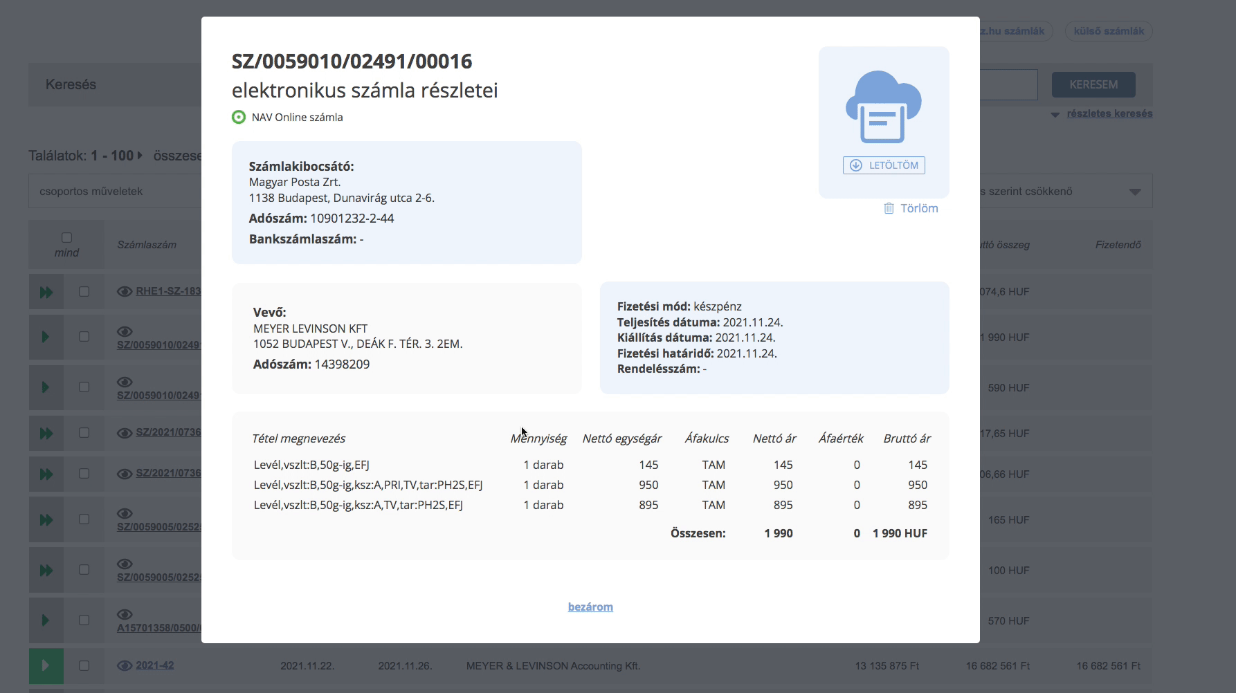Click the Törlöm delete link
The image size is (1236, 693).
(x=919, y=208)
